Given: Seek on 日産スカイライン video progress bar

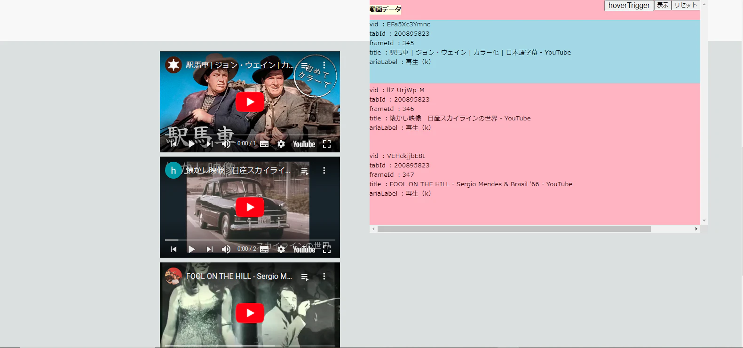Looking at the screenshot, I should point(250,240).
